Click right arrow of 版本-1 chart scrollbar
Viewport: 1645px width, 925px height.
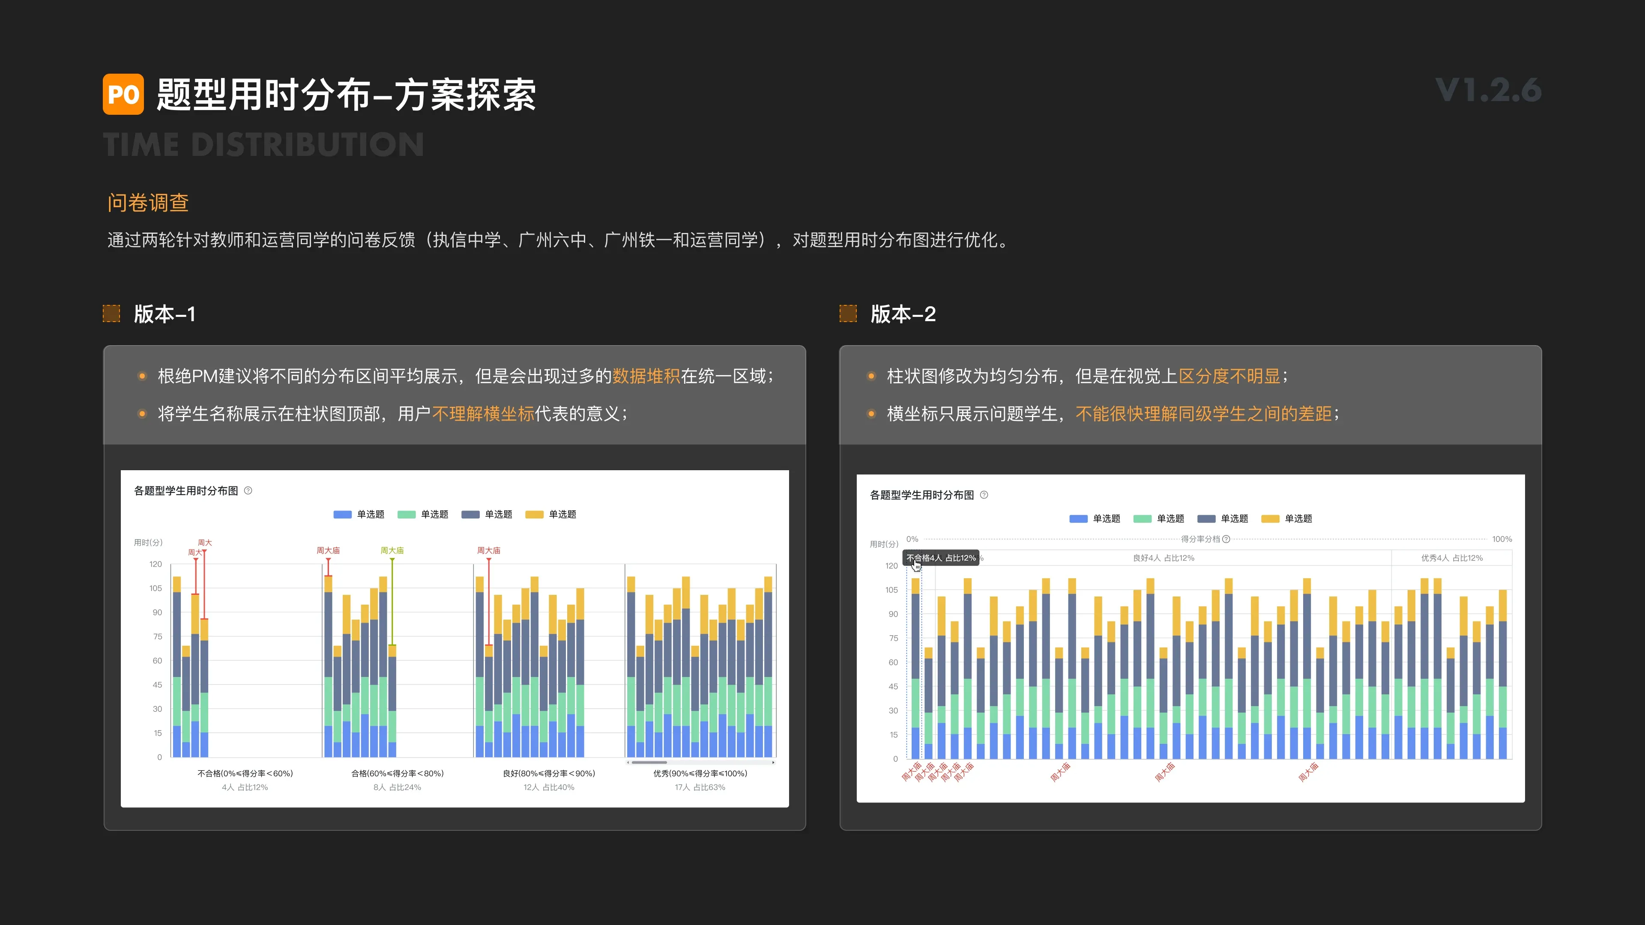pyautogui.click(x=773, y=762)
